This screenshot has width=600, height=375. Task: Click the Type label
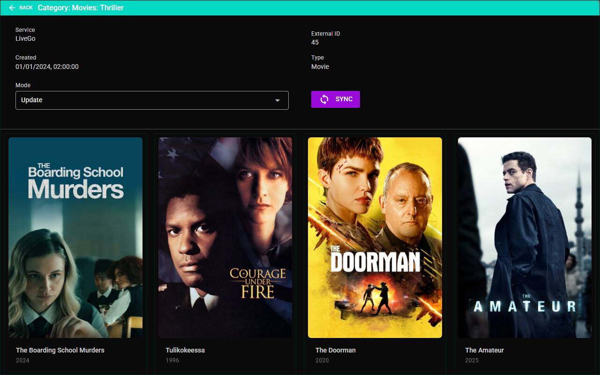tap(317, 58)
